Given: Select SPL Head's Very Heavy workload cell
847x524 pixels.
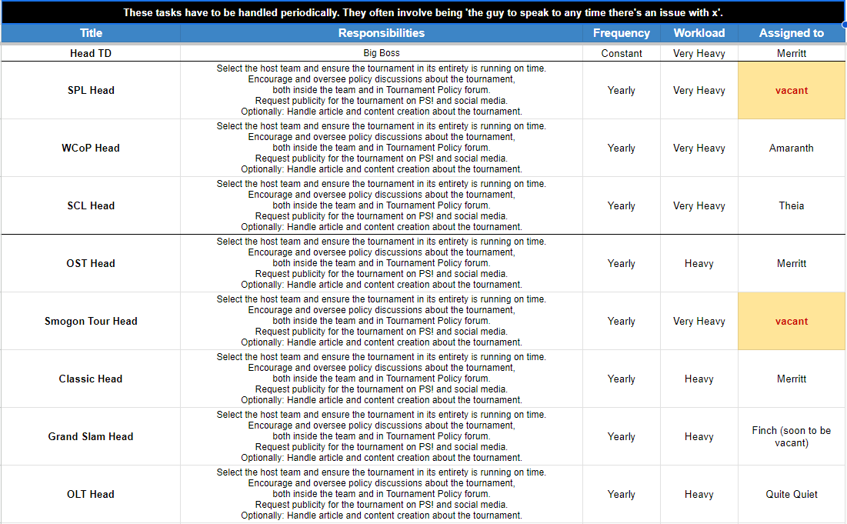Looking at the screenshot, I should click(x=699, y=90).
